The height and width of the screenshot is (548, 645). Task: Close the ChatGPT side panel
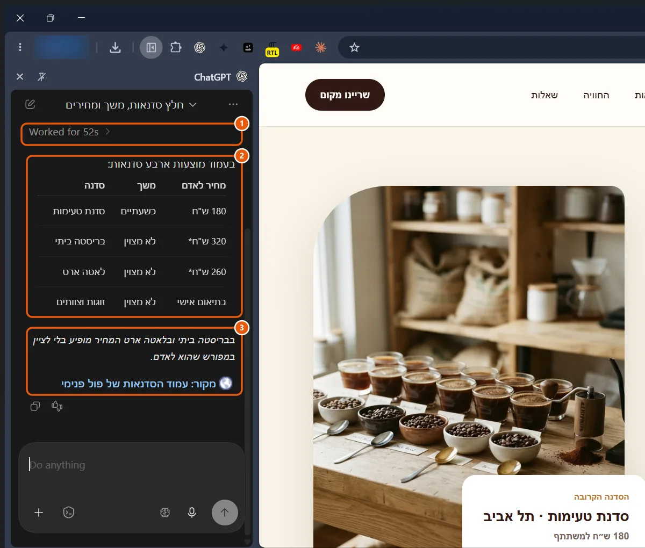pos(20,77)
